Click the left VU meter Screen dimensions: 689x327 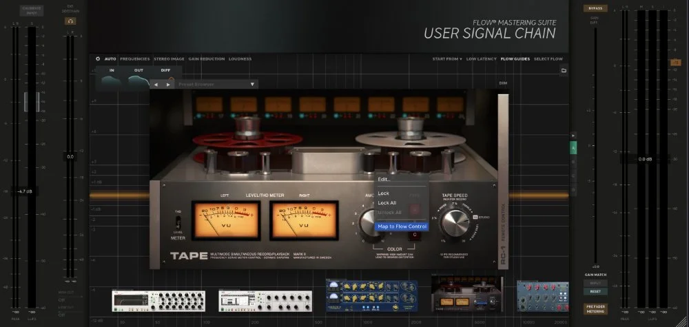point(226,220)
